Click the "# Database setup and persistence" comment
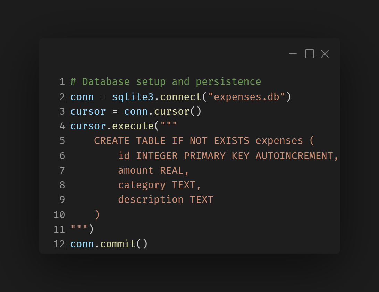Viewport: 379px width, 292px height. click(x=166, y=82)
